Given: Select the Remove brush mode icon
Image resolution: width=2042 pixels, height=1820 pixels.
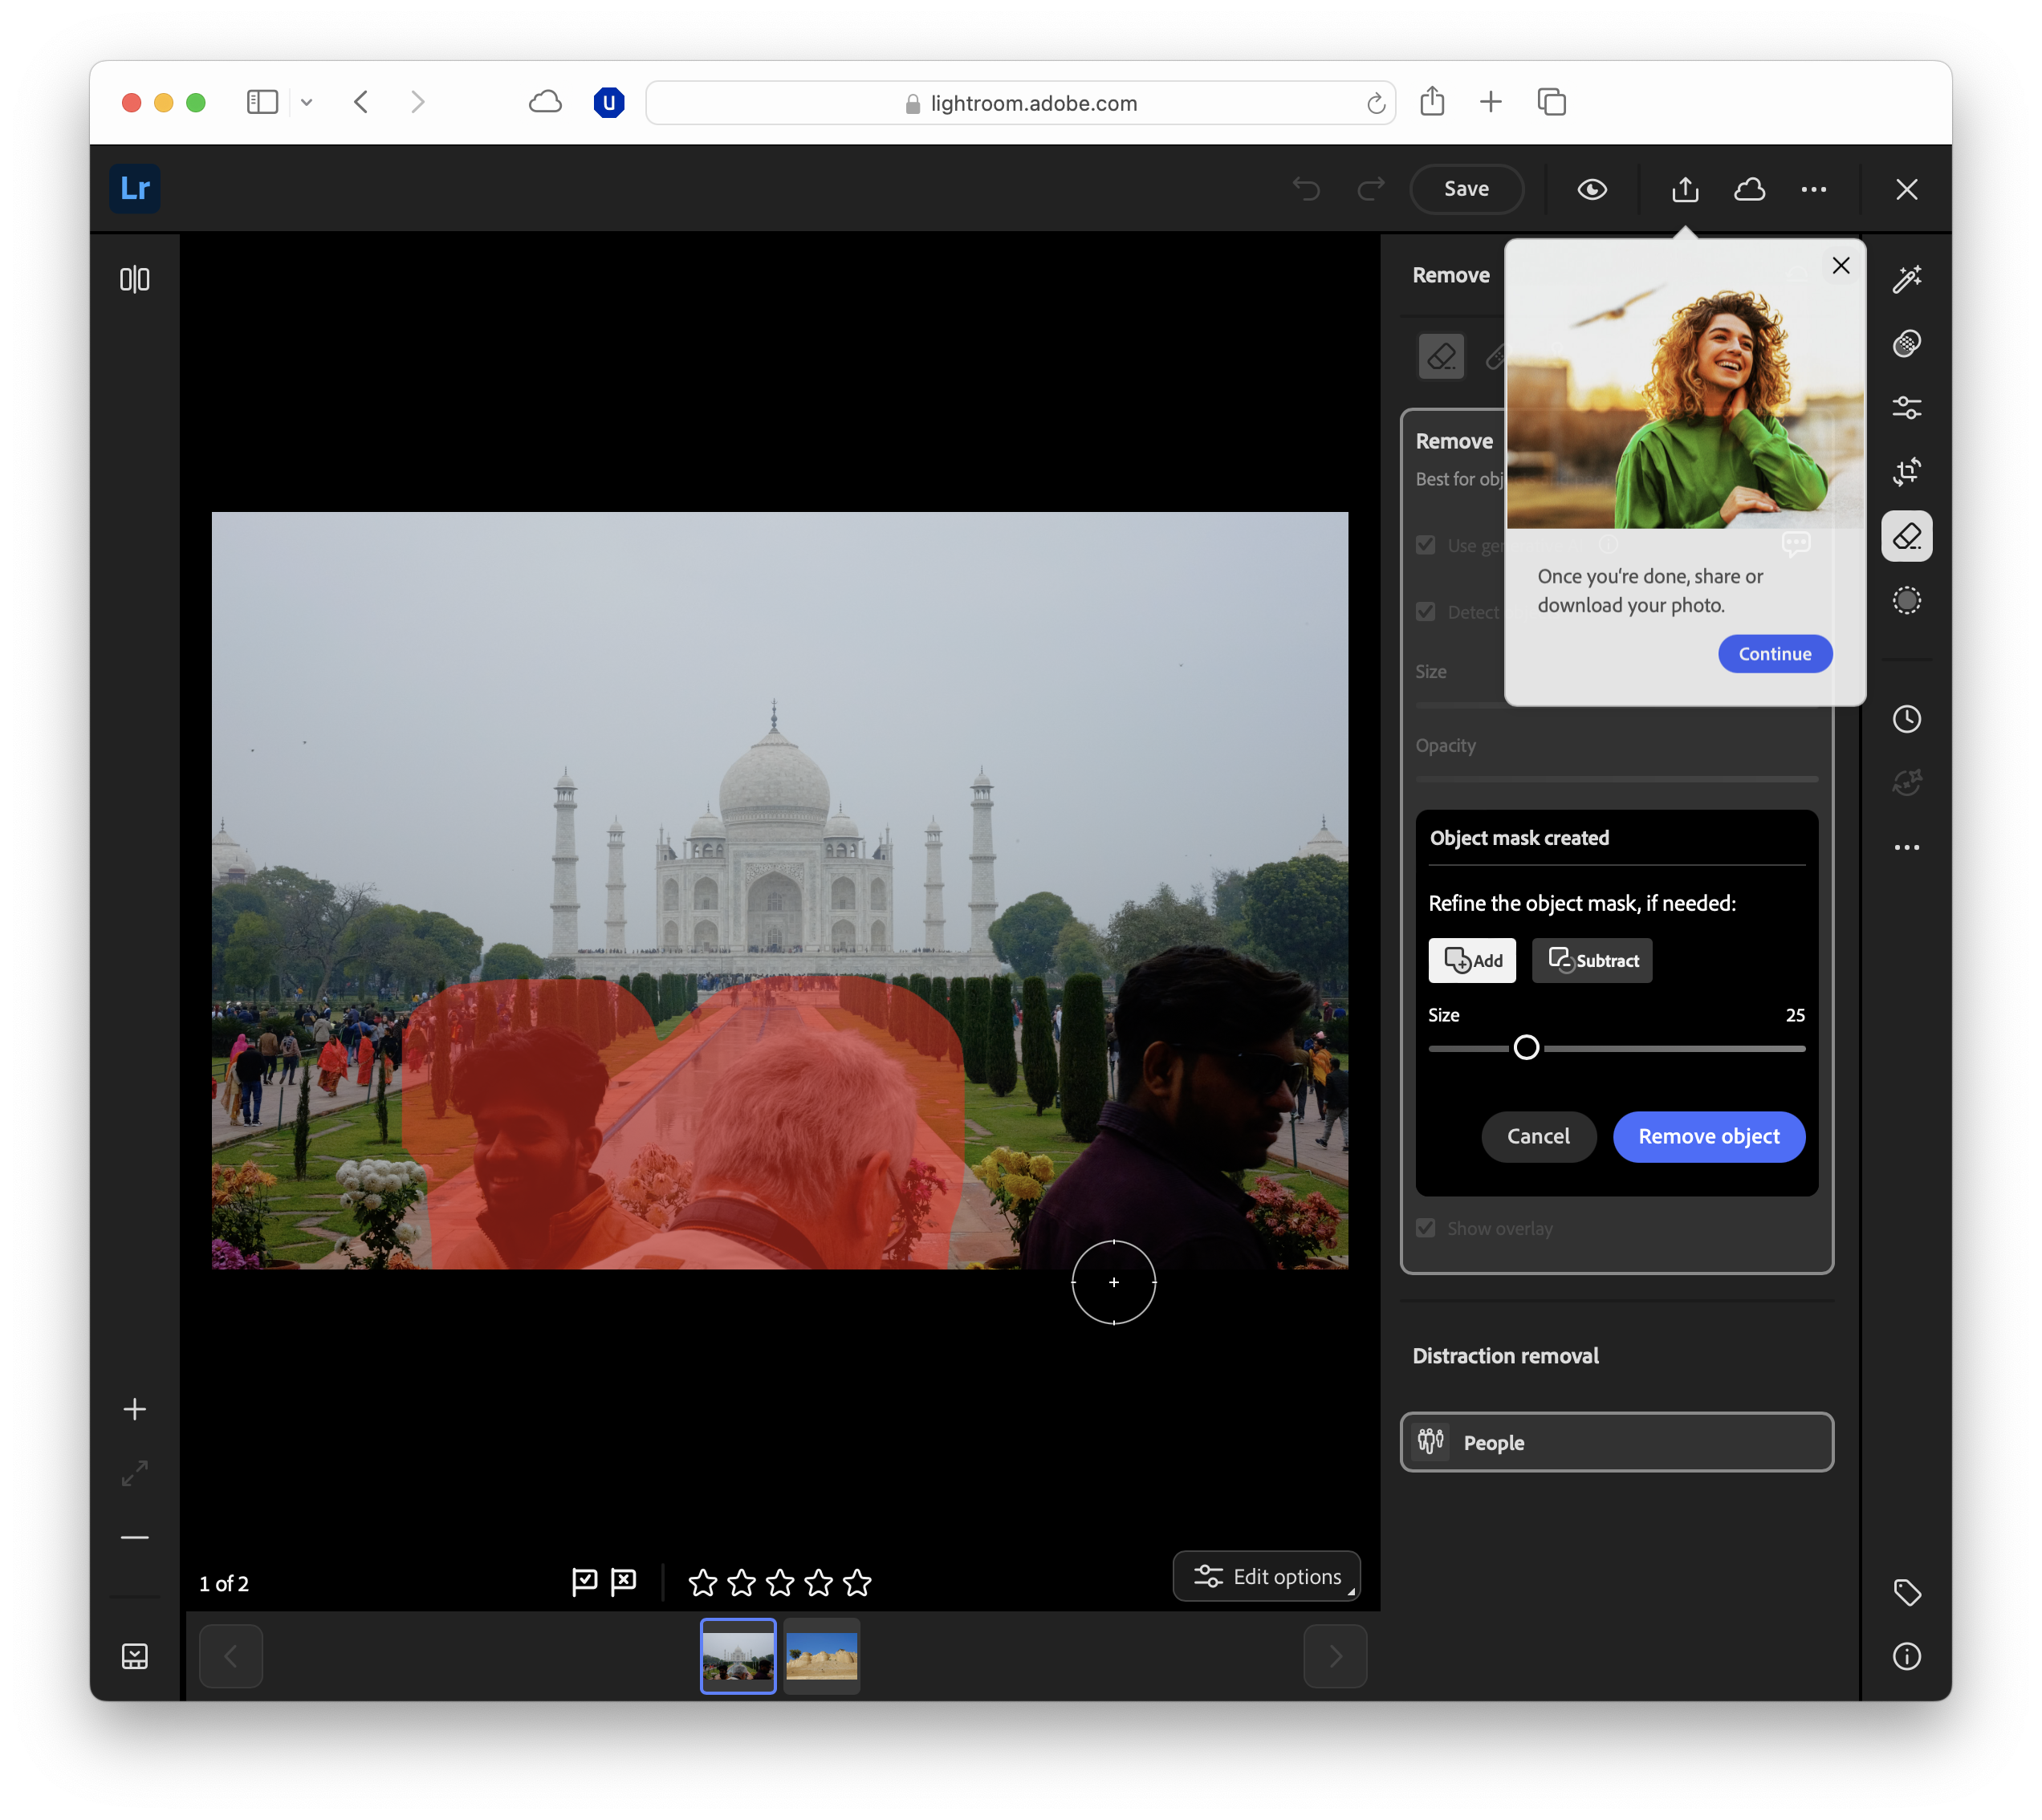Looking at the screenshot, I should 1441,356.
